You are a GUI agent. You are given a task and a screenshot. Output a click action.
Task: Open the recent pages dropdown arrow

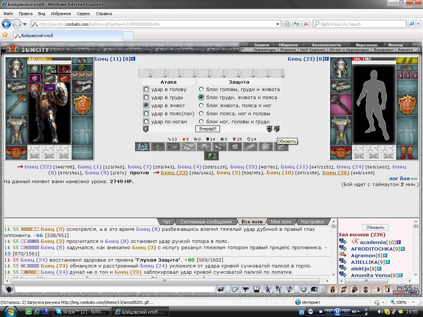[25, 24]
